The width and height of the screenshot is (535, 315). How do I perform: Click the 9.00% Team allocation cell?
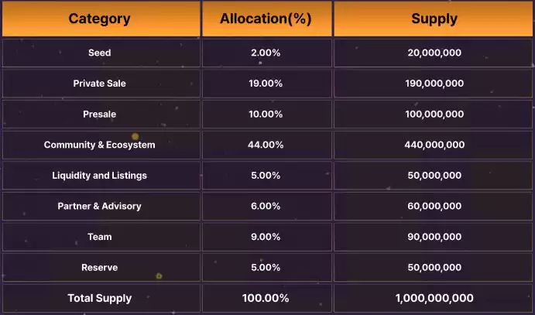266,237
